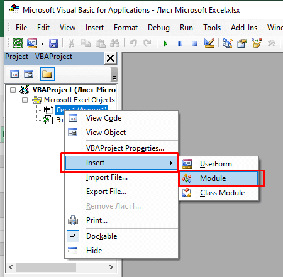The image size is (283, 277).
Task: Run the macro with the green play icon
Action: point(165,43)
